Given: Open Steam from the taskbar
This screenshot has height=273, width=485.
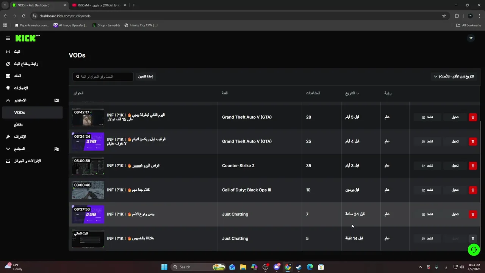Looking at the screenshot, I should tap(299, 267).
